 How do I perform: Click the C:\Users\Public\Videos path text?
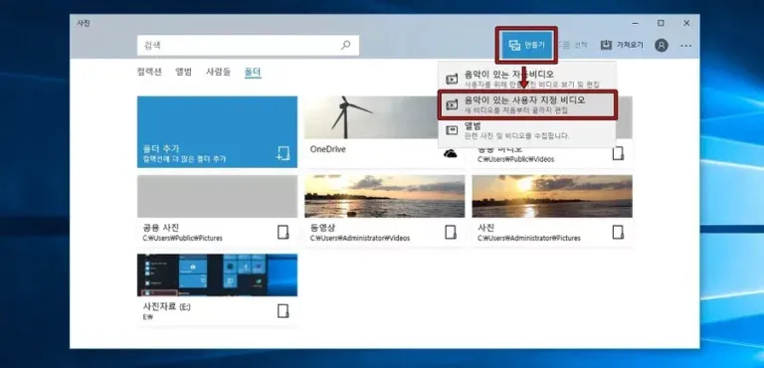tap(515, 159)
